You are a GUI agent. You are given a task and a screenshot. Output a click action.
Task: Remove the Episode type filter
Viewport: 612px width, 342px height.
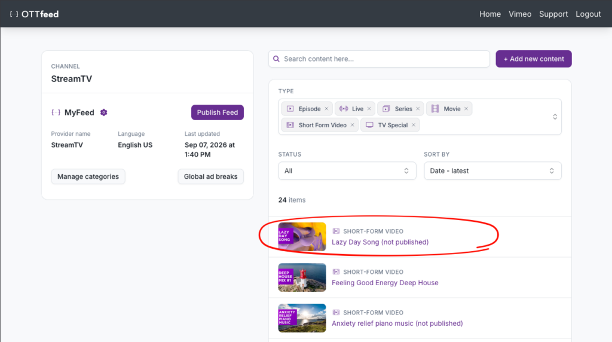(327, 109)
